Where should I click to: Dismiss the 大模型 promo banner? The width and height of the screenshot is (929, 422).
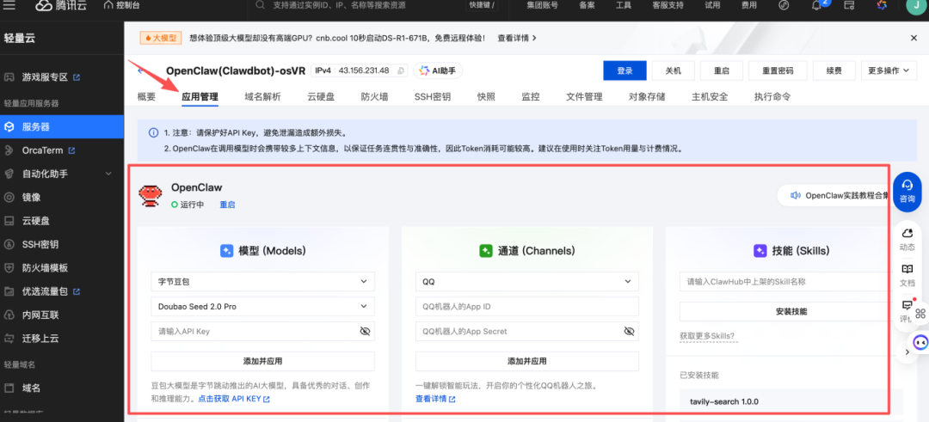(x=914, y=38)
